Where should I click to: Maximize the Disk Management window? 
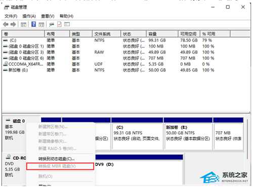point(228,7)
